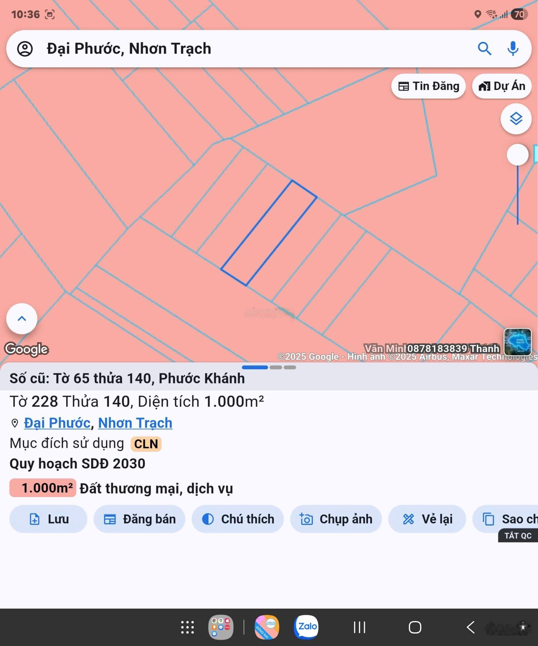Tap the account profile icon in search bar
Image resolution: width=538 pixels, height=646 pixels.
[x=25, y=49]
